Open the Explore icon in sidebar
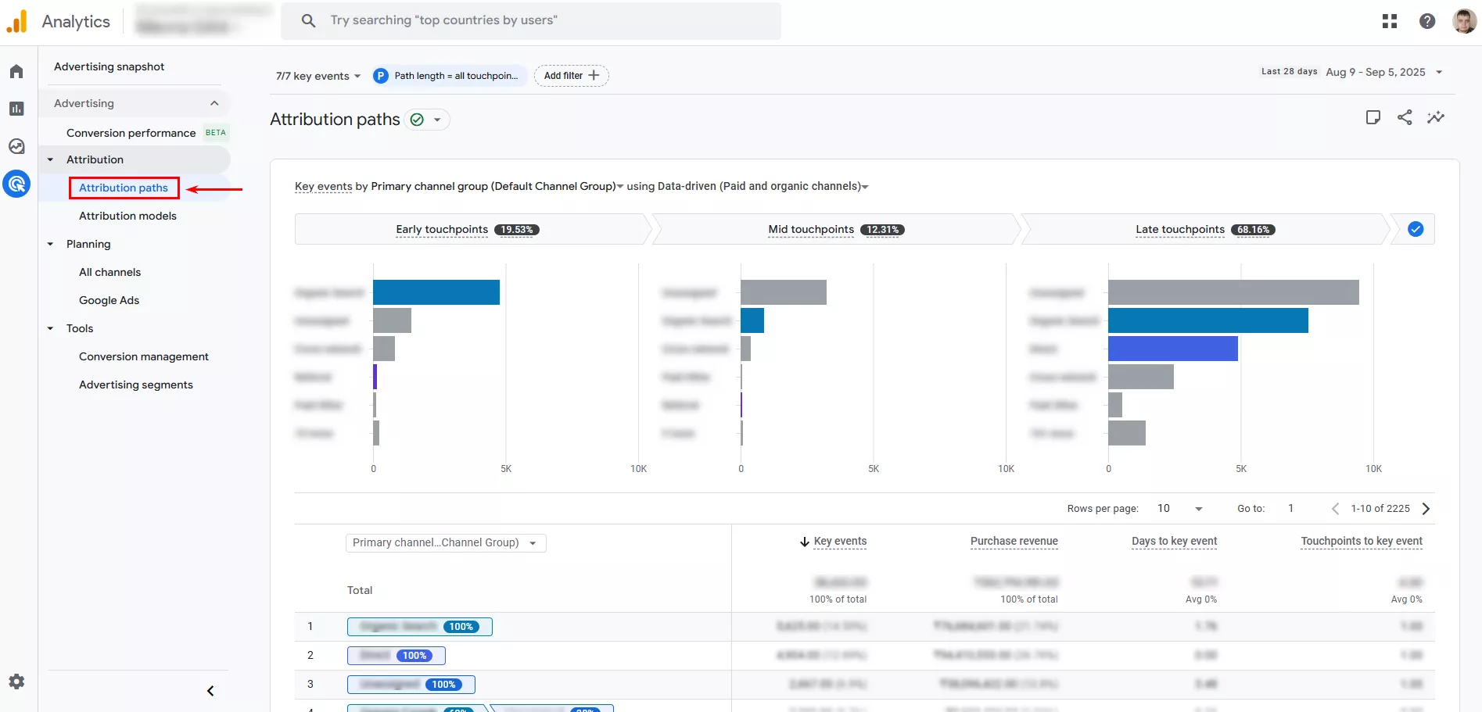The height and width of the screenshot is (712, 1482). pyautogui.click(x=16, y=146)
